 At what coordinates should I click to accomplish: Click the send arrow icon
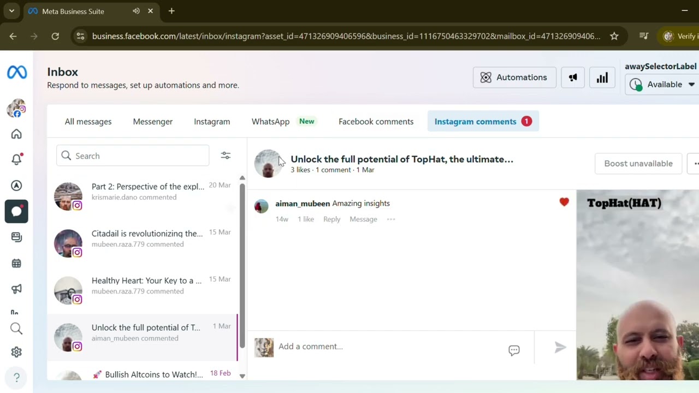(x=560, y=347)
